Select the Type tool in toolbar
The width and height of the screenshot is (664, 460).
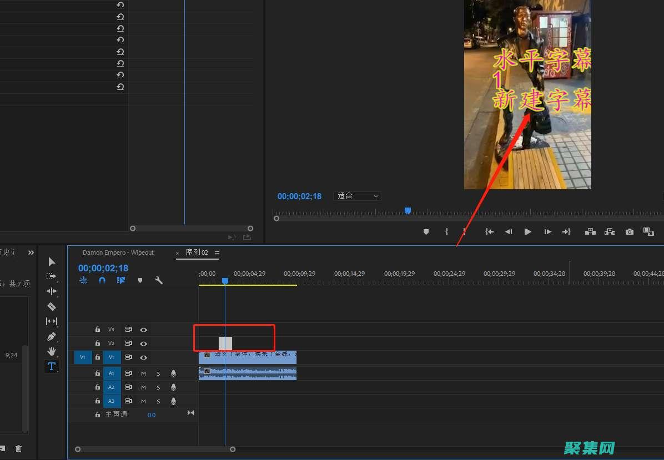tap(52, 366)
